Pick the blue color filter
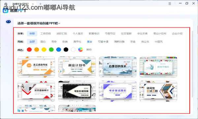The image size is (198, 119). point(59,50)
